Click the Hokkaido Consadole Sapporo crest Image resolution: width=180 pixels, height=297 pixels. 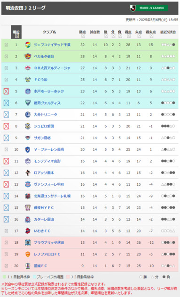click(x=28, y=196)
